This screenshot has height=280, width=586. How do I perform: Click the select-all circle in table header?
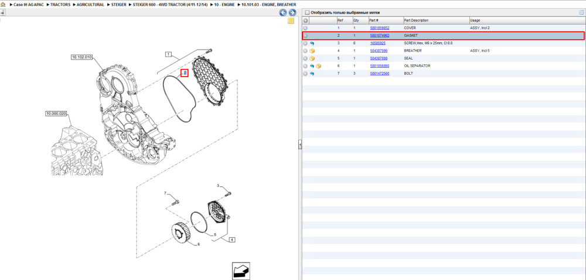305,20
